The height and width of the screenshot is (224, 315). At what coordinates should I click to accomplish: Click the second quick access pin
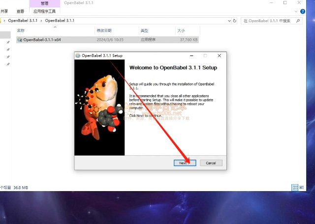coord(8,50)
